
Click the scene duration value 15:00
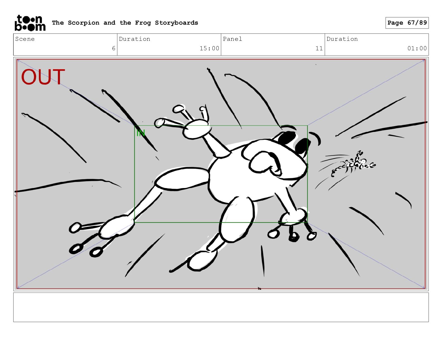209,48
